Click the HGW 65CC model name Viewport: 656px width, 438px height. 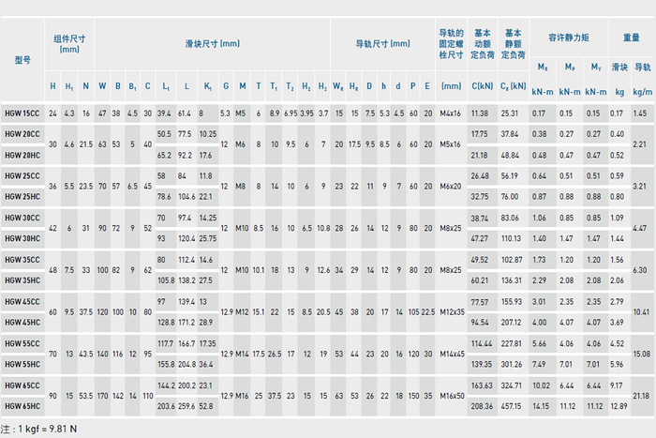point(22,385)
